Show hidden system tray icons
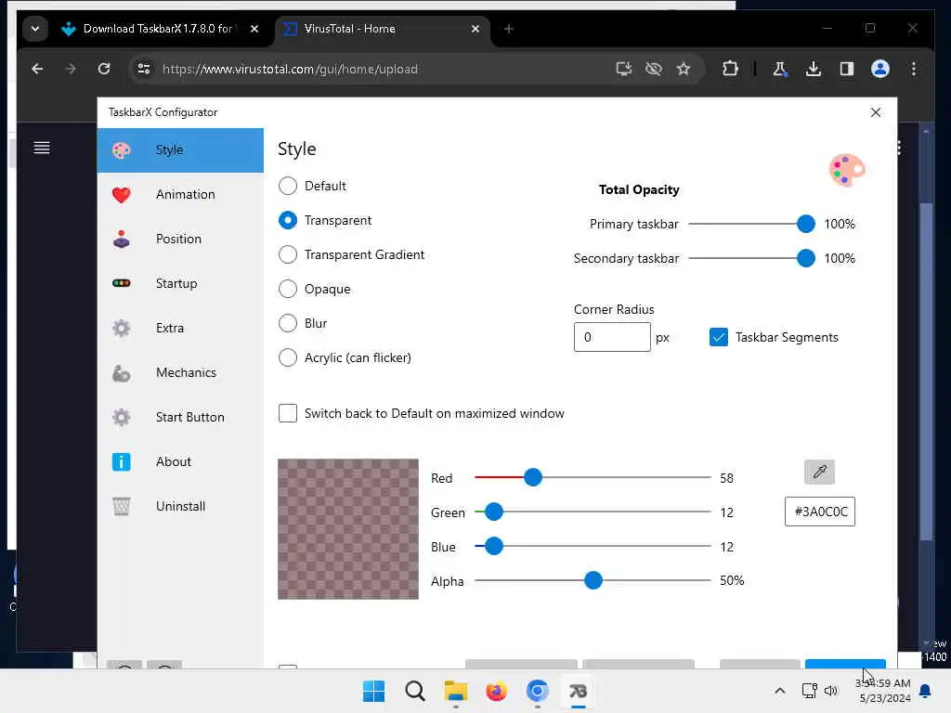 [780, 691]
